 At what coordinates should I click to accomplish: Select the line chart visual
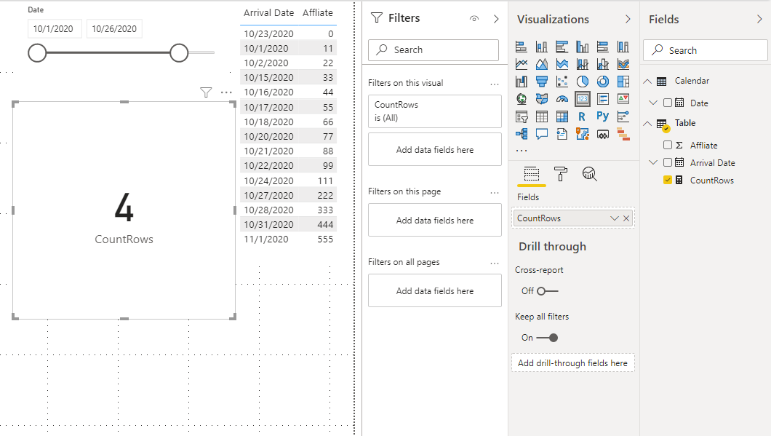pos(522,64)
